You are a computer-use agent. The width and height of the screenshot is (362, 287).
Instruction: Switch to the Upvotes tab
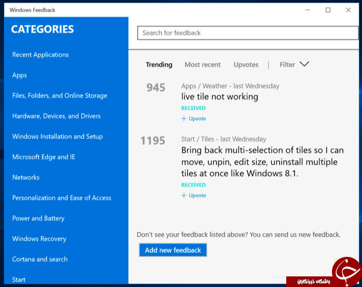click(x=246, y=65)
